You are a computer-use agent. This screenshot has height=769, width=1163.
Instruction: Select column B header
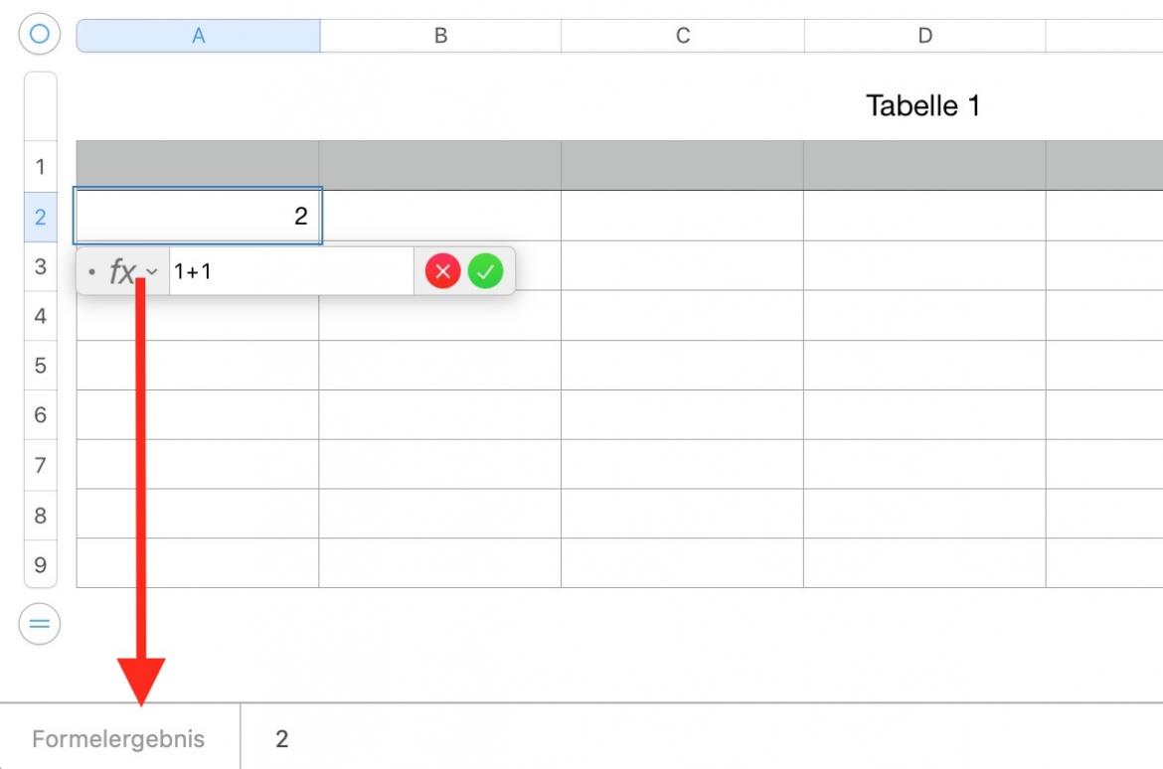pyautogui.click(x=440, y=36)
